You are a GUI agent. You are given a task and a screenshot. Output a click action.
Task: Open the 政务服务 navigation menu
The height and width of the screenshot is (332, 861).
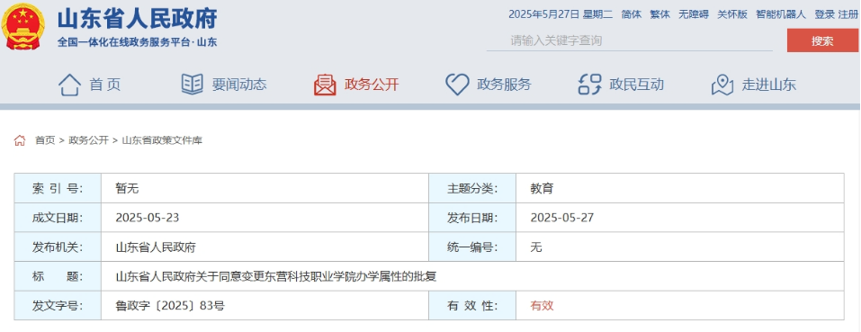tap(504, 85)
